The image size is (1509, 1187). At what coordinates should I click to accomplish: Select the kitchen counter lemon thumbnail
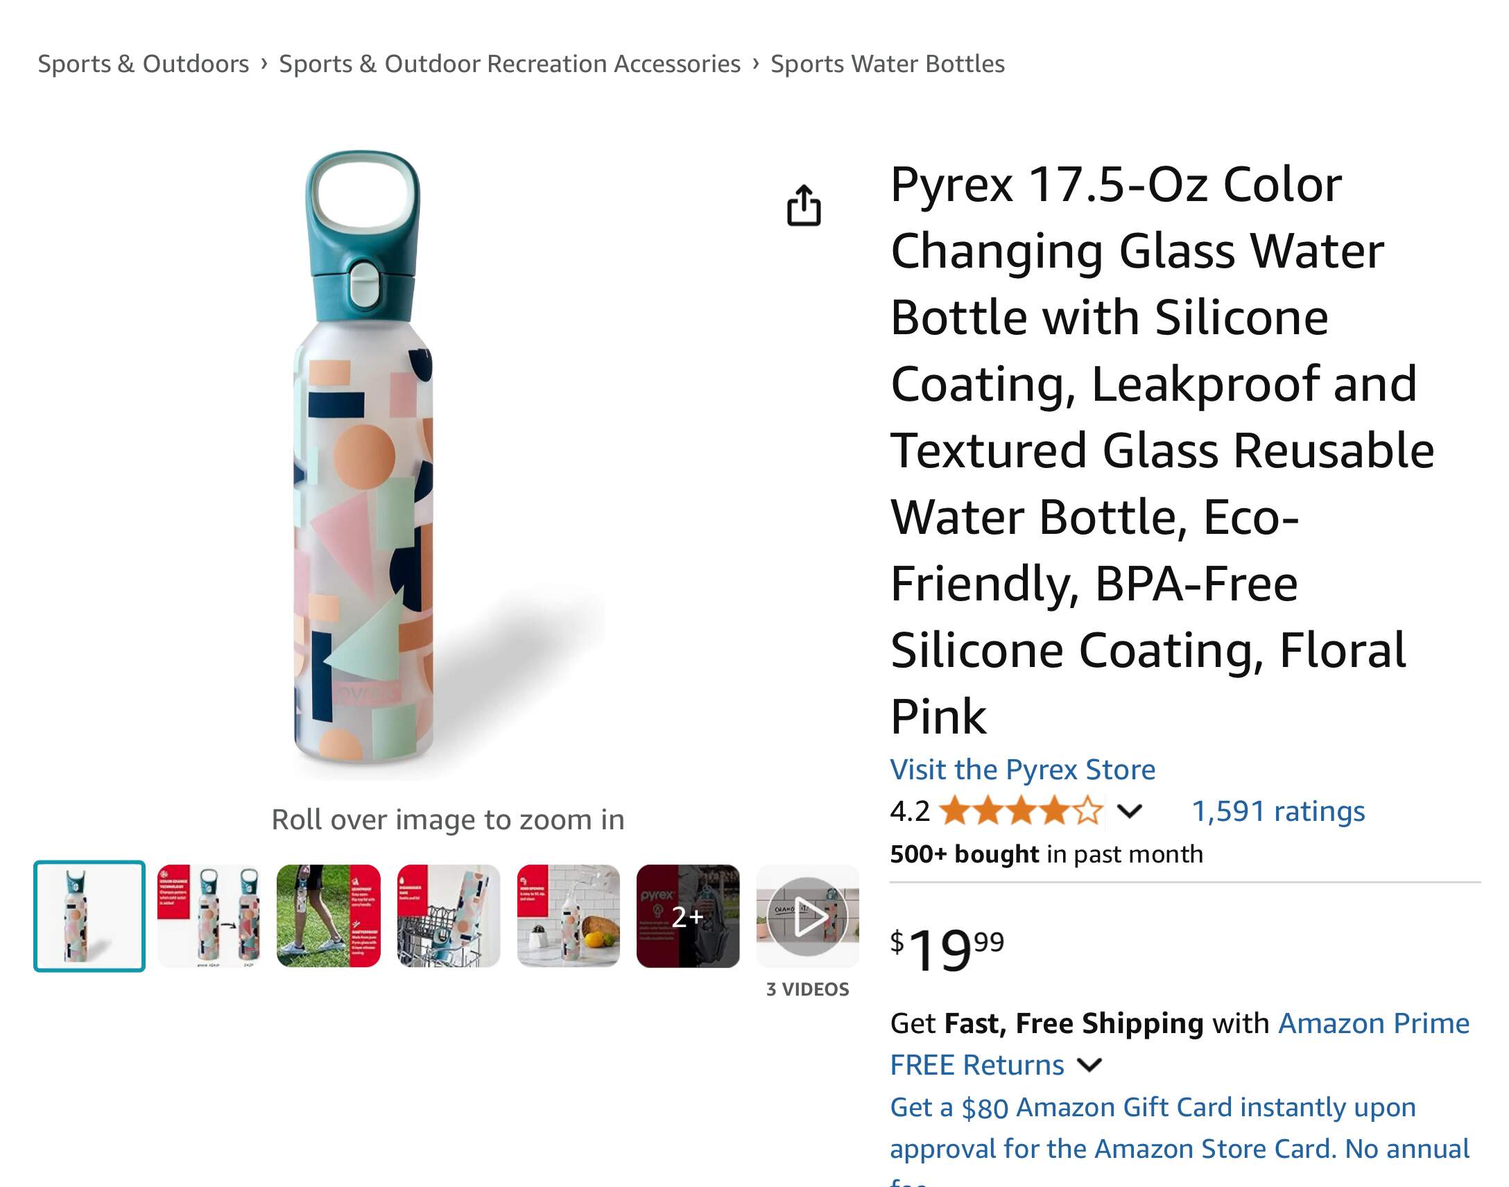[x=568, y=916]
